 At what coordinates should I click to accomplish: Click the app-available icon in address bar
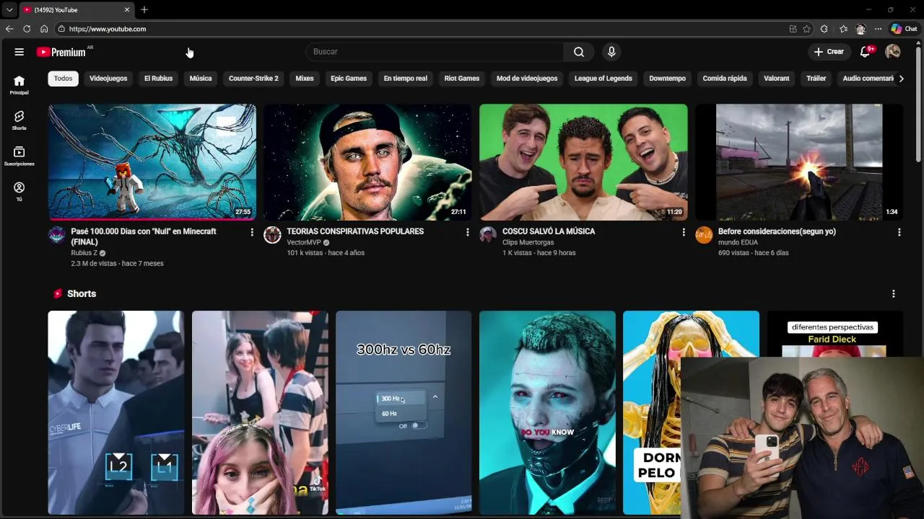[793, 29]
